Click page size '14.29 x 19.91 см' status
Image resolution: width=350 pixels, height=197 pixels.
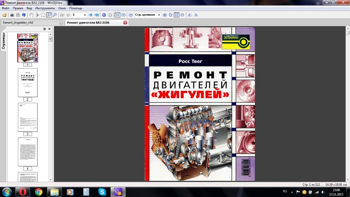(336, 185)
